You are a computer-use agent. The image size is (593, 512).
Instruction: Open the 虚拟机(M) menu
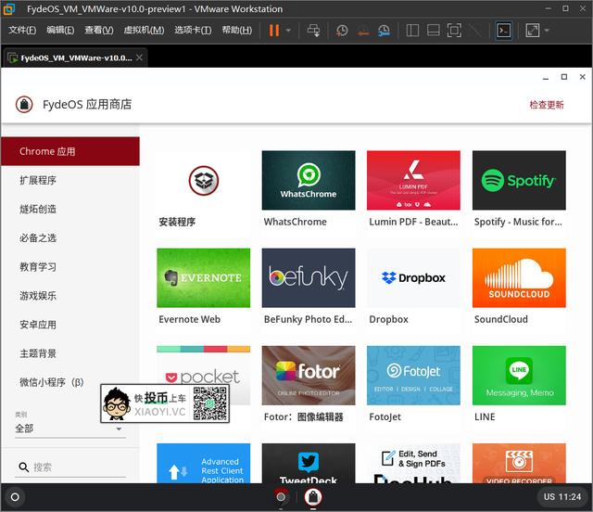[x=144, y=30]
